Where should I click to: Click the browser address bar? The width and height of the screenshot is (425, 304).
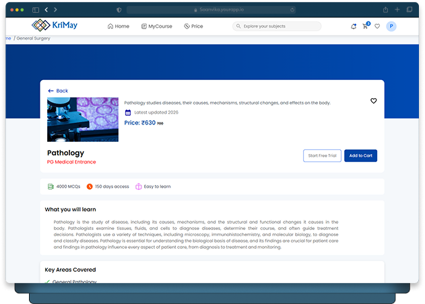[211, 9]
